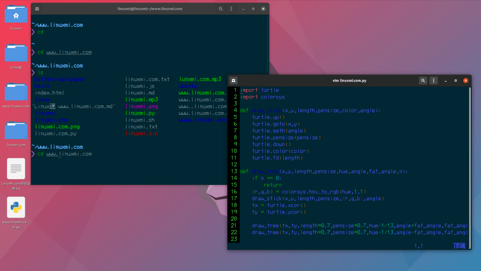Maximize the linuxmi terminal window
This screenshot has width=481, height=271.
click(x=253, y=9)
